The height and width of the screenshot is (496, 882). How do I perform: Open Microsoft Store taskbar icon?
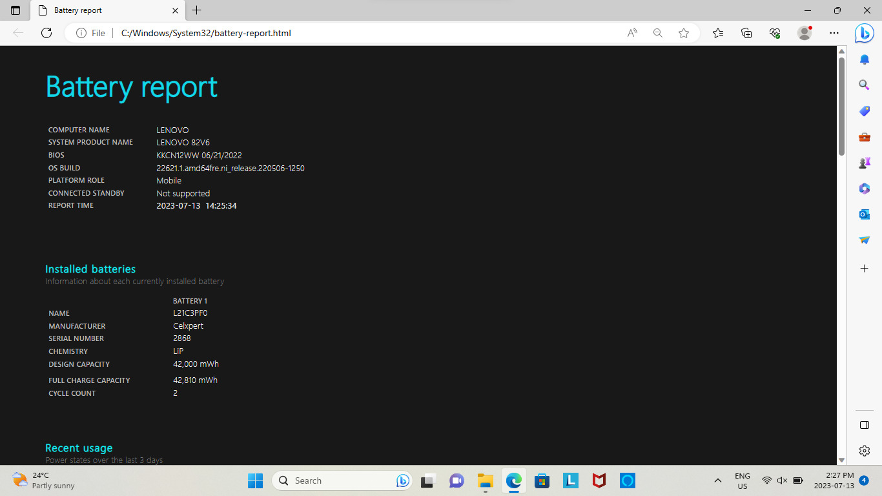tap(542, 480)
